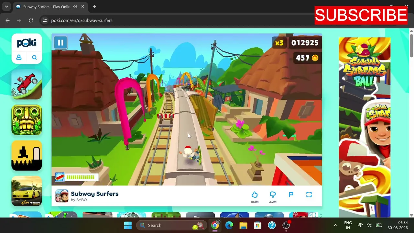This screenshot has height=233, width=414.
Task: Click the 457 coin counter
Action: [307, 58]
